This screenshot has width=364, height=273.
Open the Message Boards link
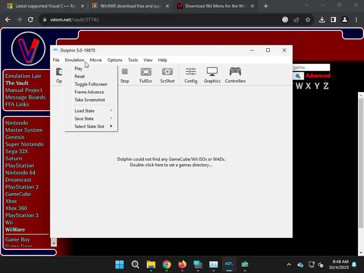[26, 97]
